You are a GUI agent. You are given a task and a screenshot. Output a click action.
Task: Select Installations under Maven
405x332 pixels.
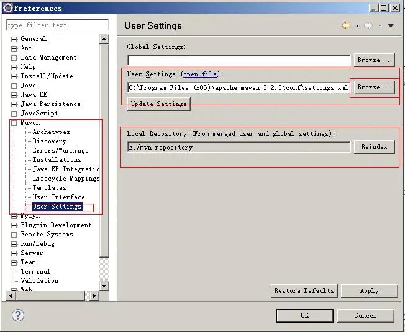tap(57, 159)
